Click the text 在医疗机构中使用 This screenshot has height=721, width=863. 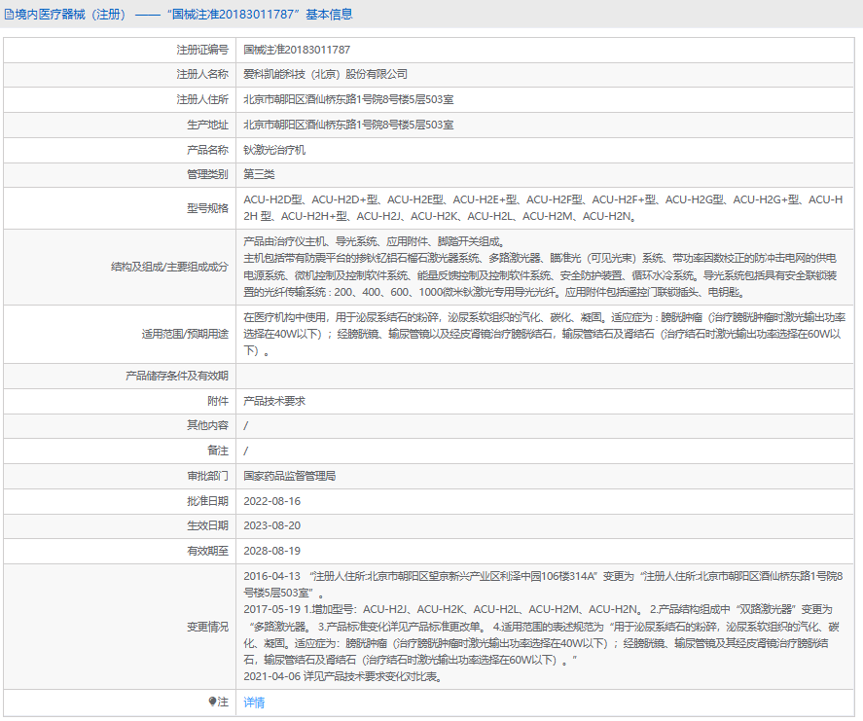click(x=285, y=317)
